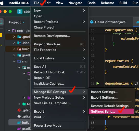
Task: Open the New Projects Setup submenu
Action: tap(59, 98)
